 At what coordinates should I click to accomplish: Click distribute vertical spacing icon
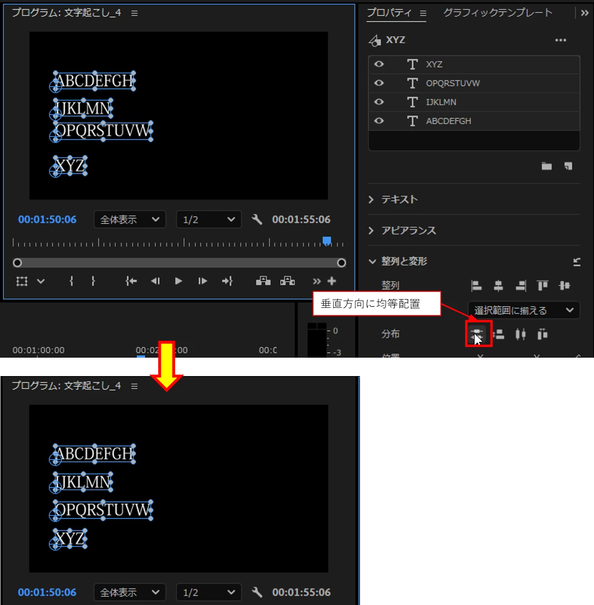pyautogui.click(x=498, y=334)
